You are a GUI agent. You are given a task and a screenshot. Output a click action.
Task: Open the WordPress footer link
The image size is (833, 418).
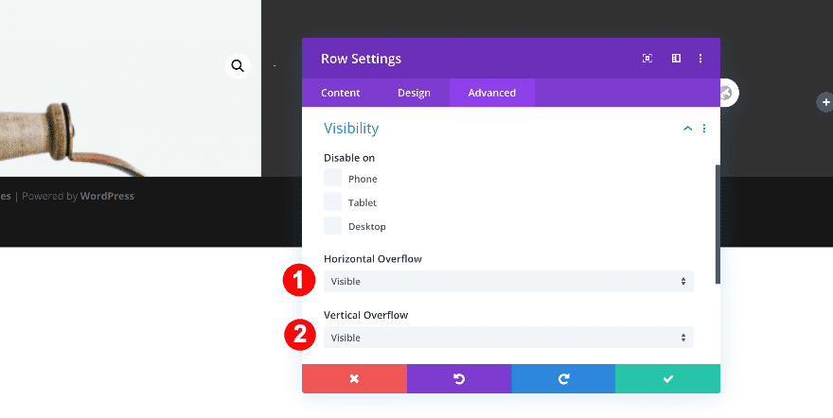click(x=107, y=197)
